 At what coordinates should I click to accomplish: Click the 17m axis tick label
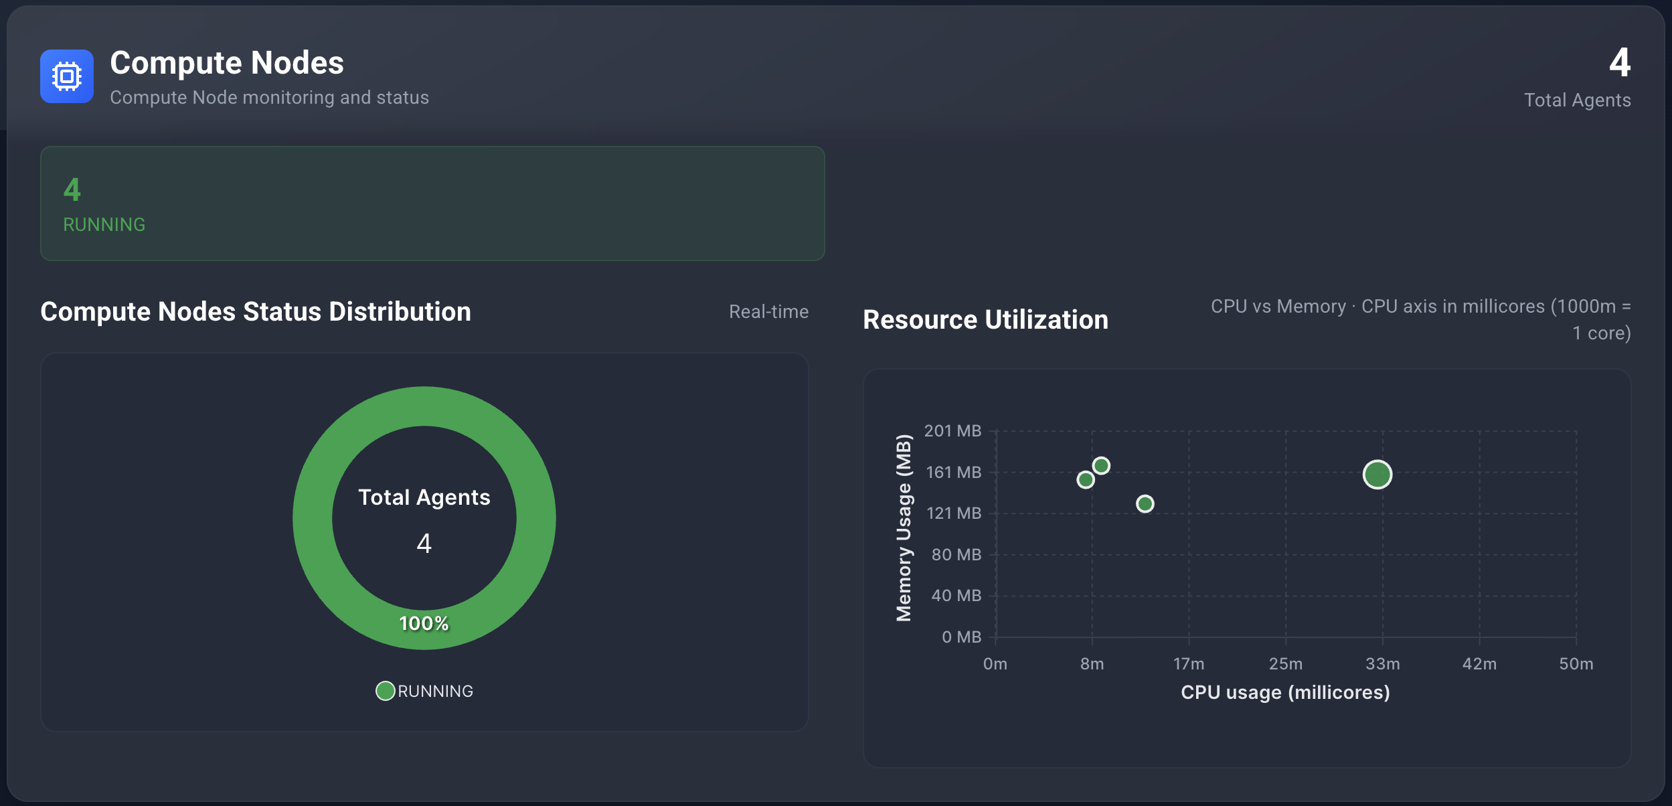click(1189, 663)
